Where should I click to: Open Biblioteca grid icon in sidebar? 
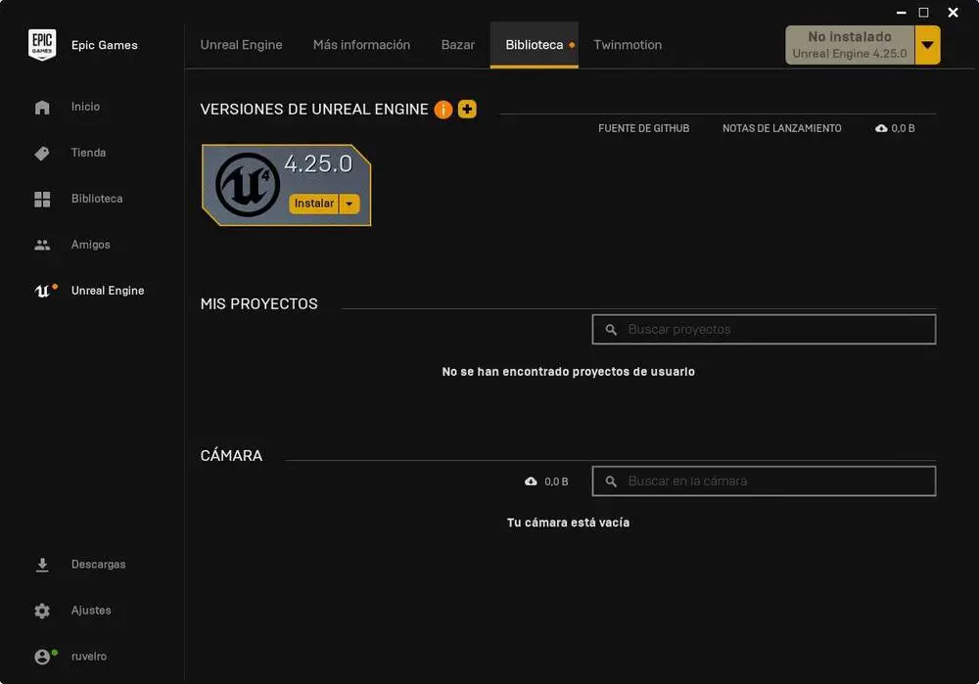point(42,199)
